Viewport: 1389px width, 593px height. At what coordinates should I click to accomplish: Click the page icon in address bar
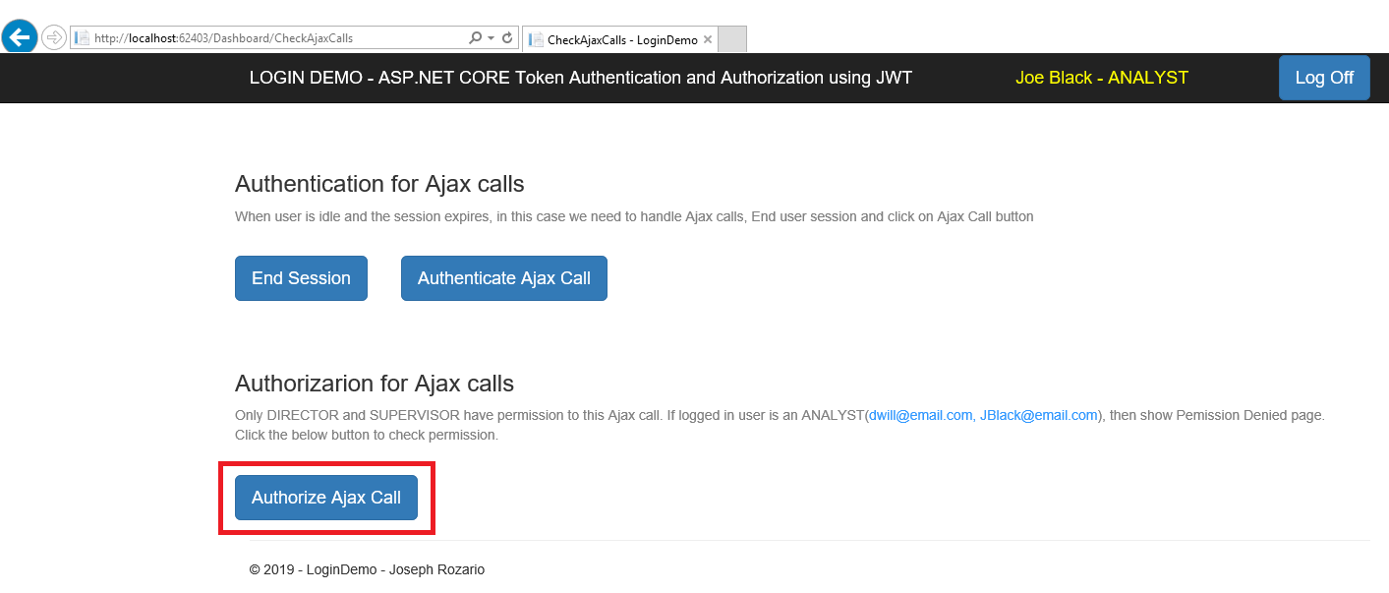(83, 38)
